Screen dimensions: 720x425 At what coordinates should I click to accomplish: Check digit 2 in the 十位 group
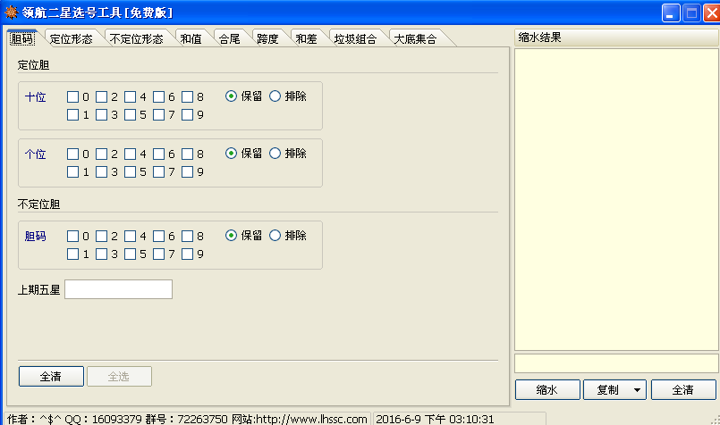101,96
